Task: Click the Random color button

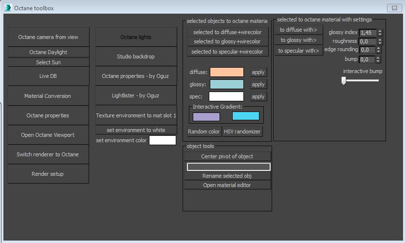Action: [x=204, y=131]
